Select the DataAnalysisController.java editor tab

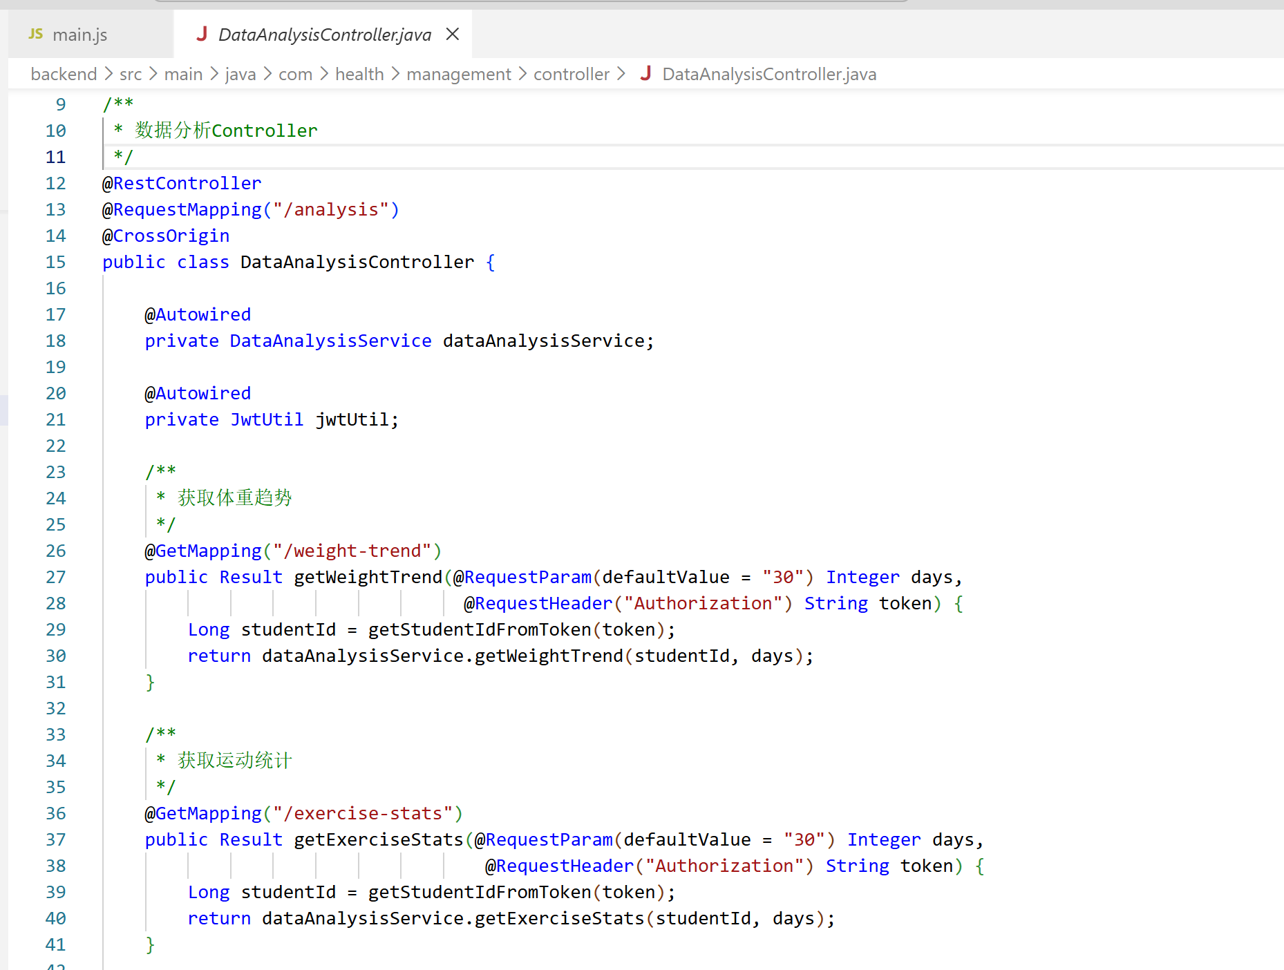325,35
